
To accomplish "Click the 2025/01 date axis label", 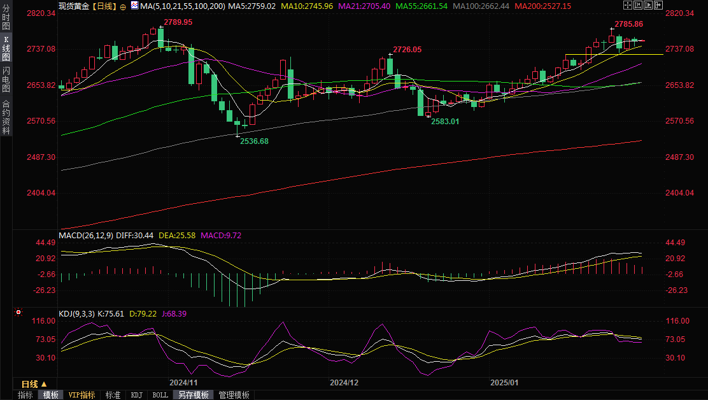I will [504, 383].
